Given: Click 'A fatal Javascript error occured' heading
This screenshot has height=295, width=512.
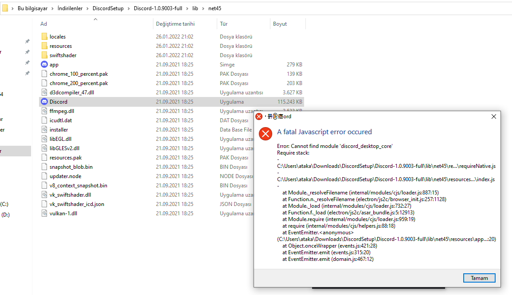Looking at the screenshot, I should click(324, 132).
